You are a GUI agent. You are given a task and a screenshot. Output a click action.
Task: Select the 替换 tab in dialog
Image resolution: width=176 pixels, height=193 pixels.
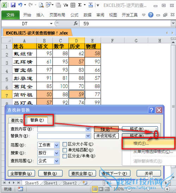click(x=37, y=120)
